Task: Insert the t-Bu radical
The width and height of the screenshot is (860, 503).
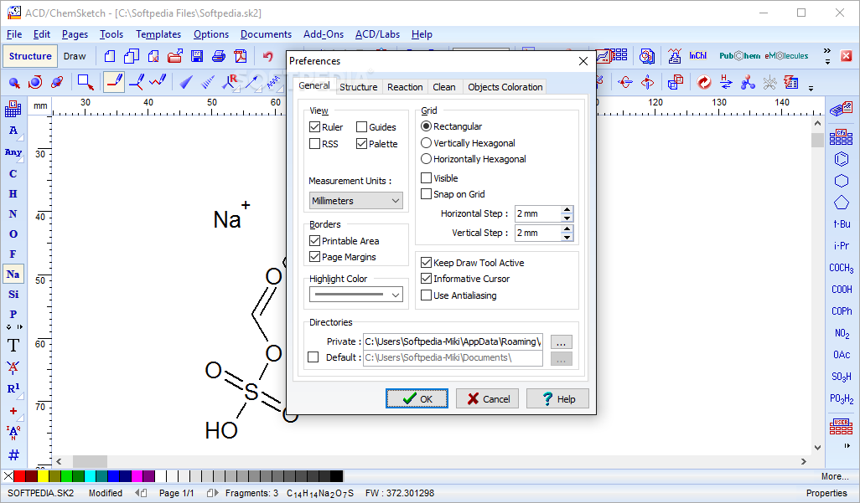Action: tap(842, 224)
